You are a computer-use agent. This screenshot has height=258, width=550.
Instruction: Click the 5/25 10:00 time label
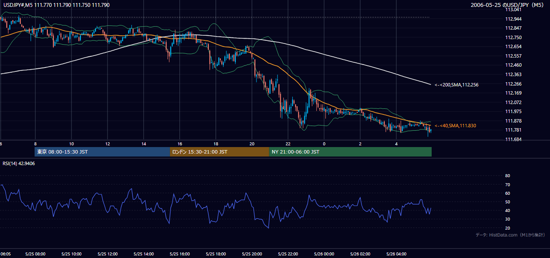(x=71, y=254)
